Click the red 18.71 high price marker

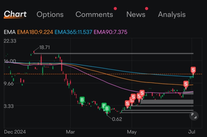pos(34,52)
